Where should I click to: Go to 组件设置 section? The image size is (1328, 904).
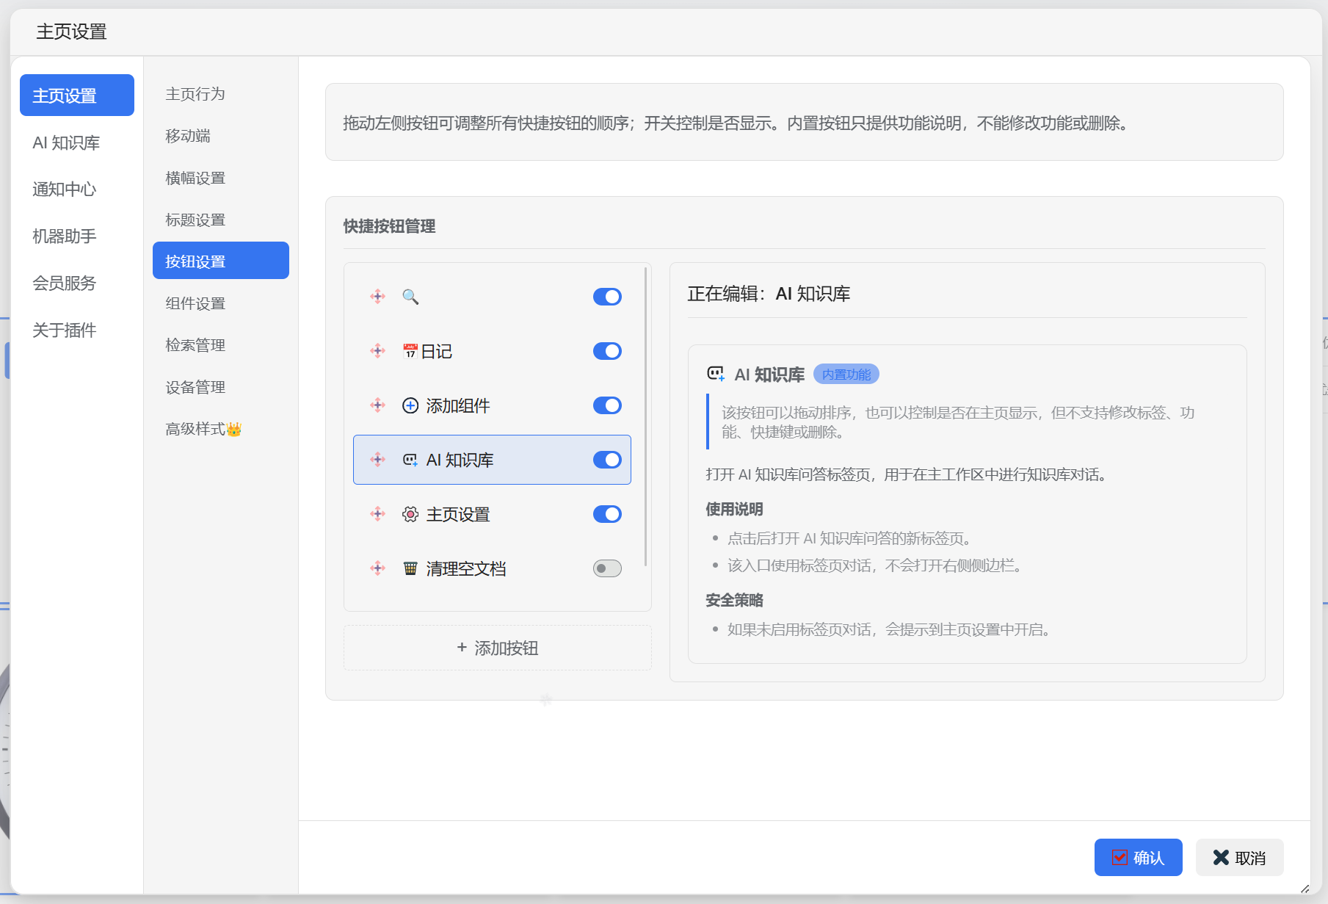pos(221,303)
